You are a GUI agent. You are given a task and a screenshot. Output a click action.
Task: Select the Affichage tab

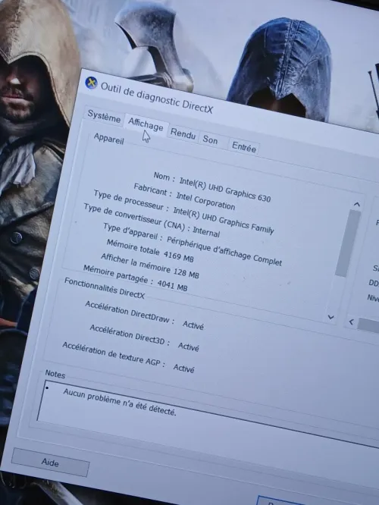[146, 124]
